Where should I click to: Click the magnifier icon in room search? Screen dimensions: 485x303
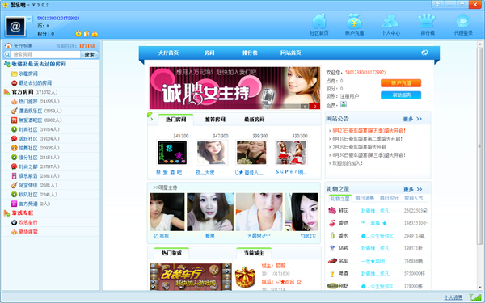point(6,54)
